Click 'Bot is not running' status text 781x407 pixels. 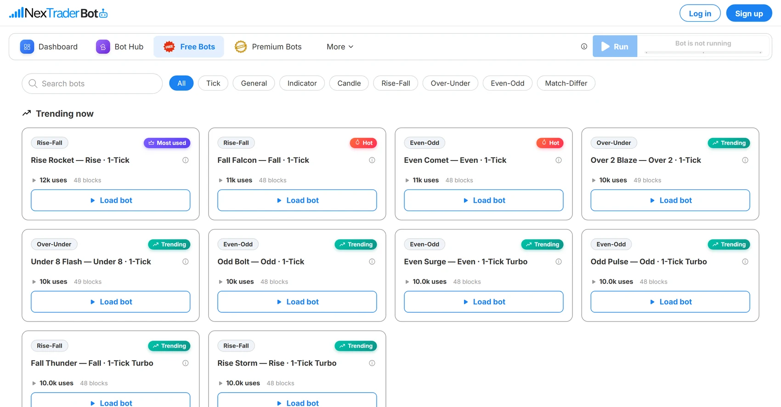[x=703, y=43]
